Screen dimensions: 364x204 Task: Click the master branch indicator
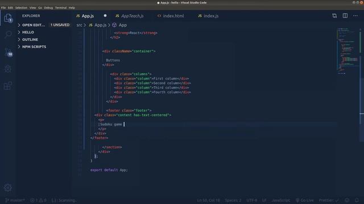(15, 200)
